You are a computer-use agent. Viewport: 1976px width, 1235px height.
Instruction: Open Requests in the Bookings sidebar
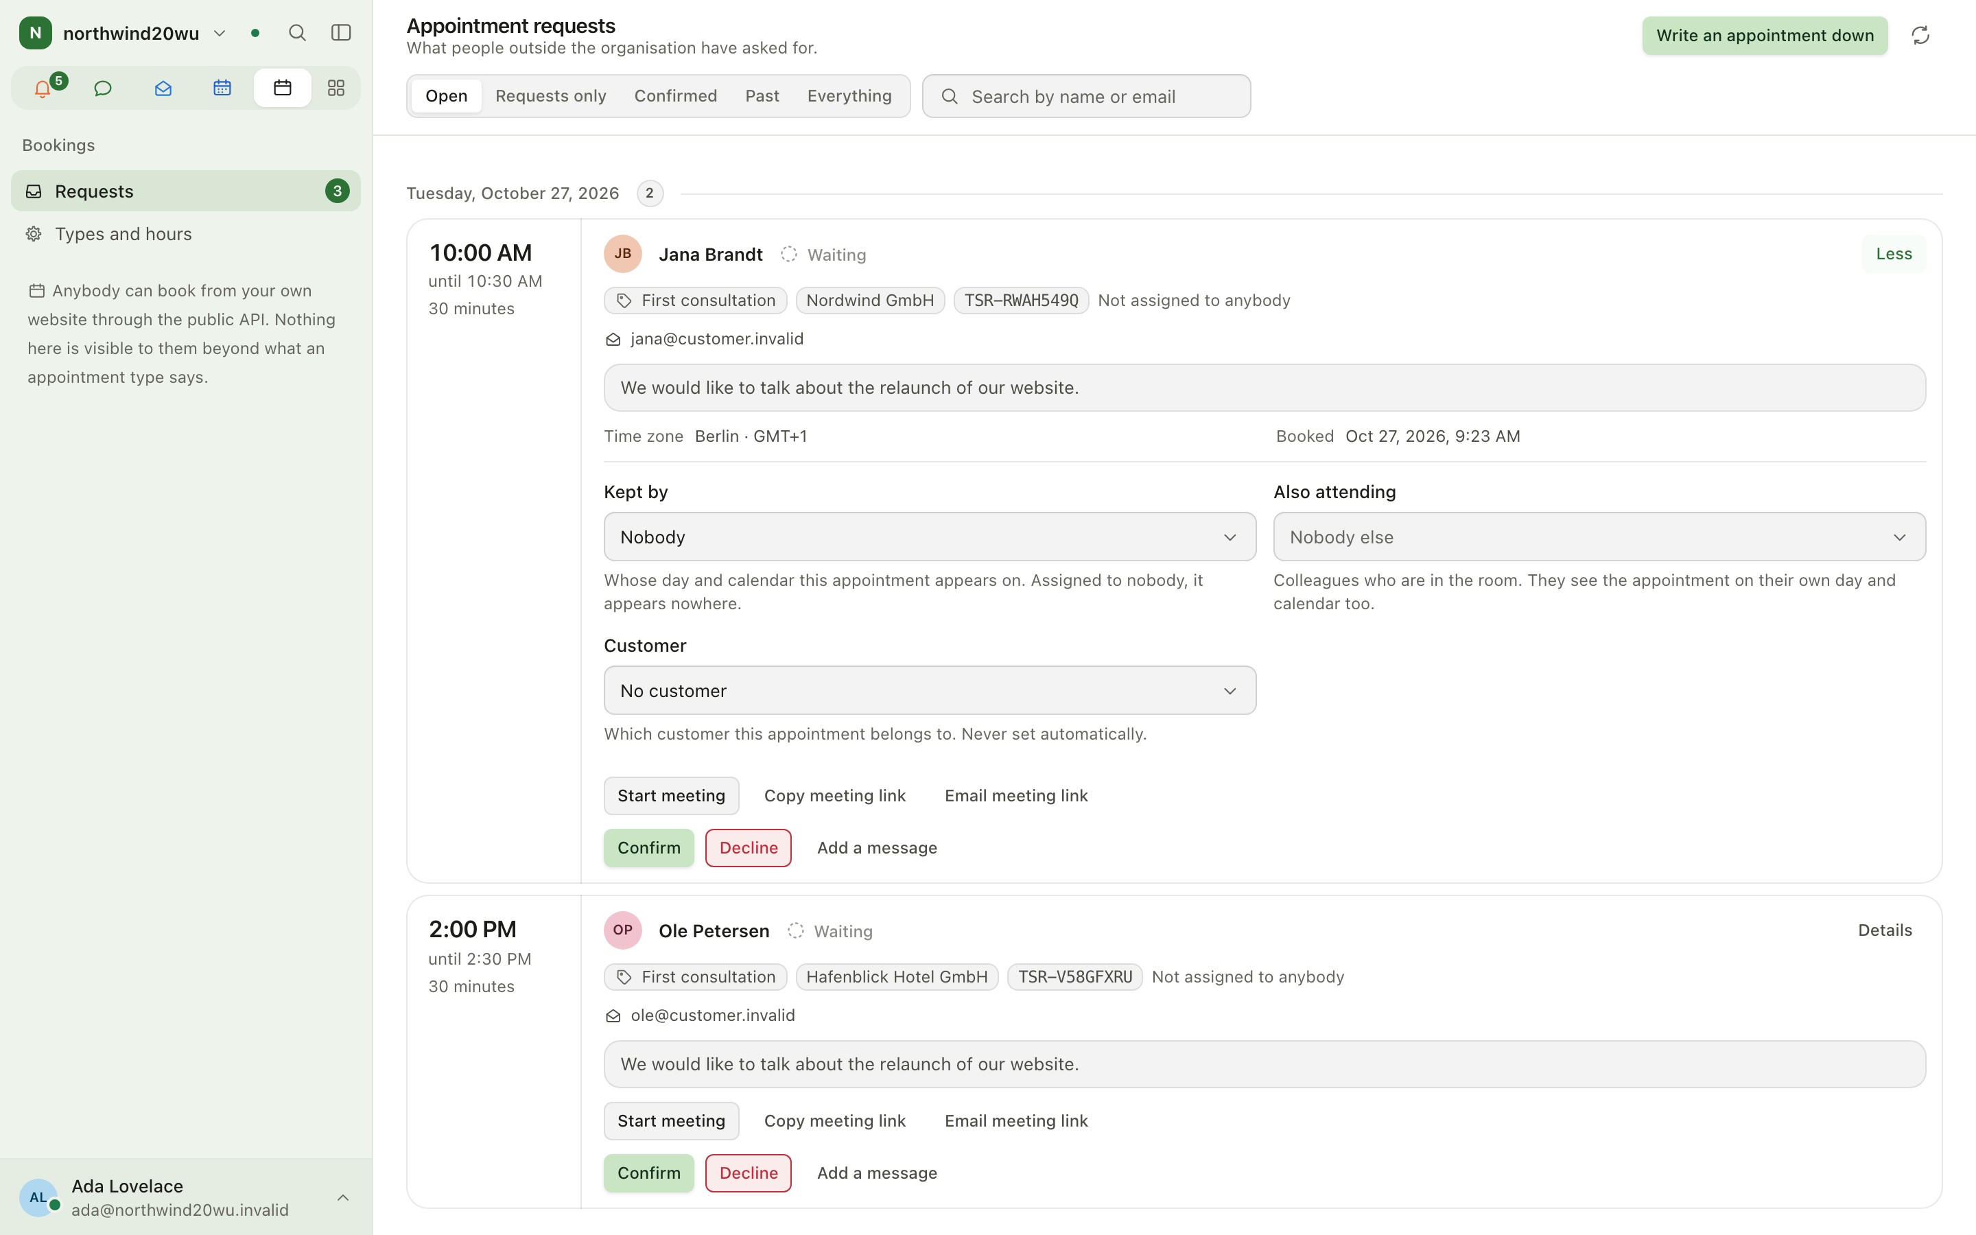click(x=185, y=191)
